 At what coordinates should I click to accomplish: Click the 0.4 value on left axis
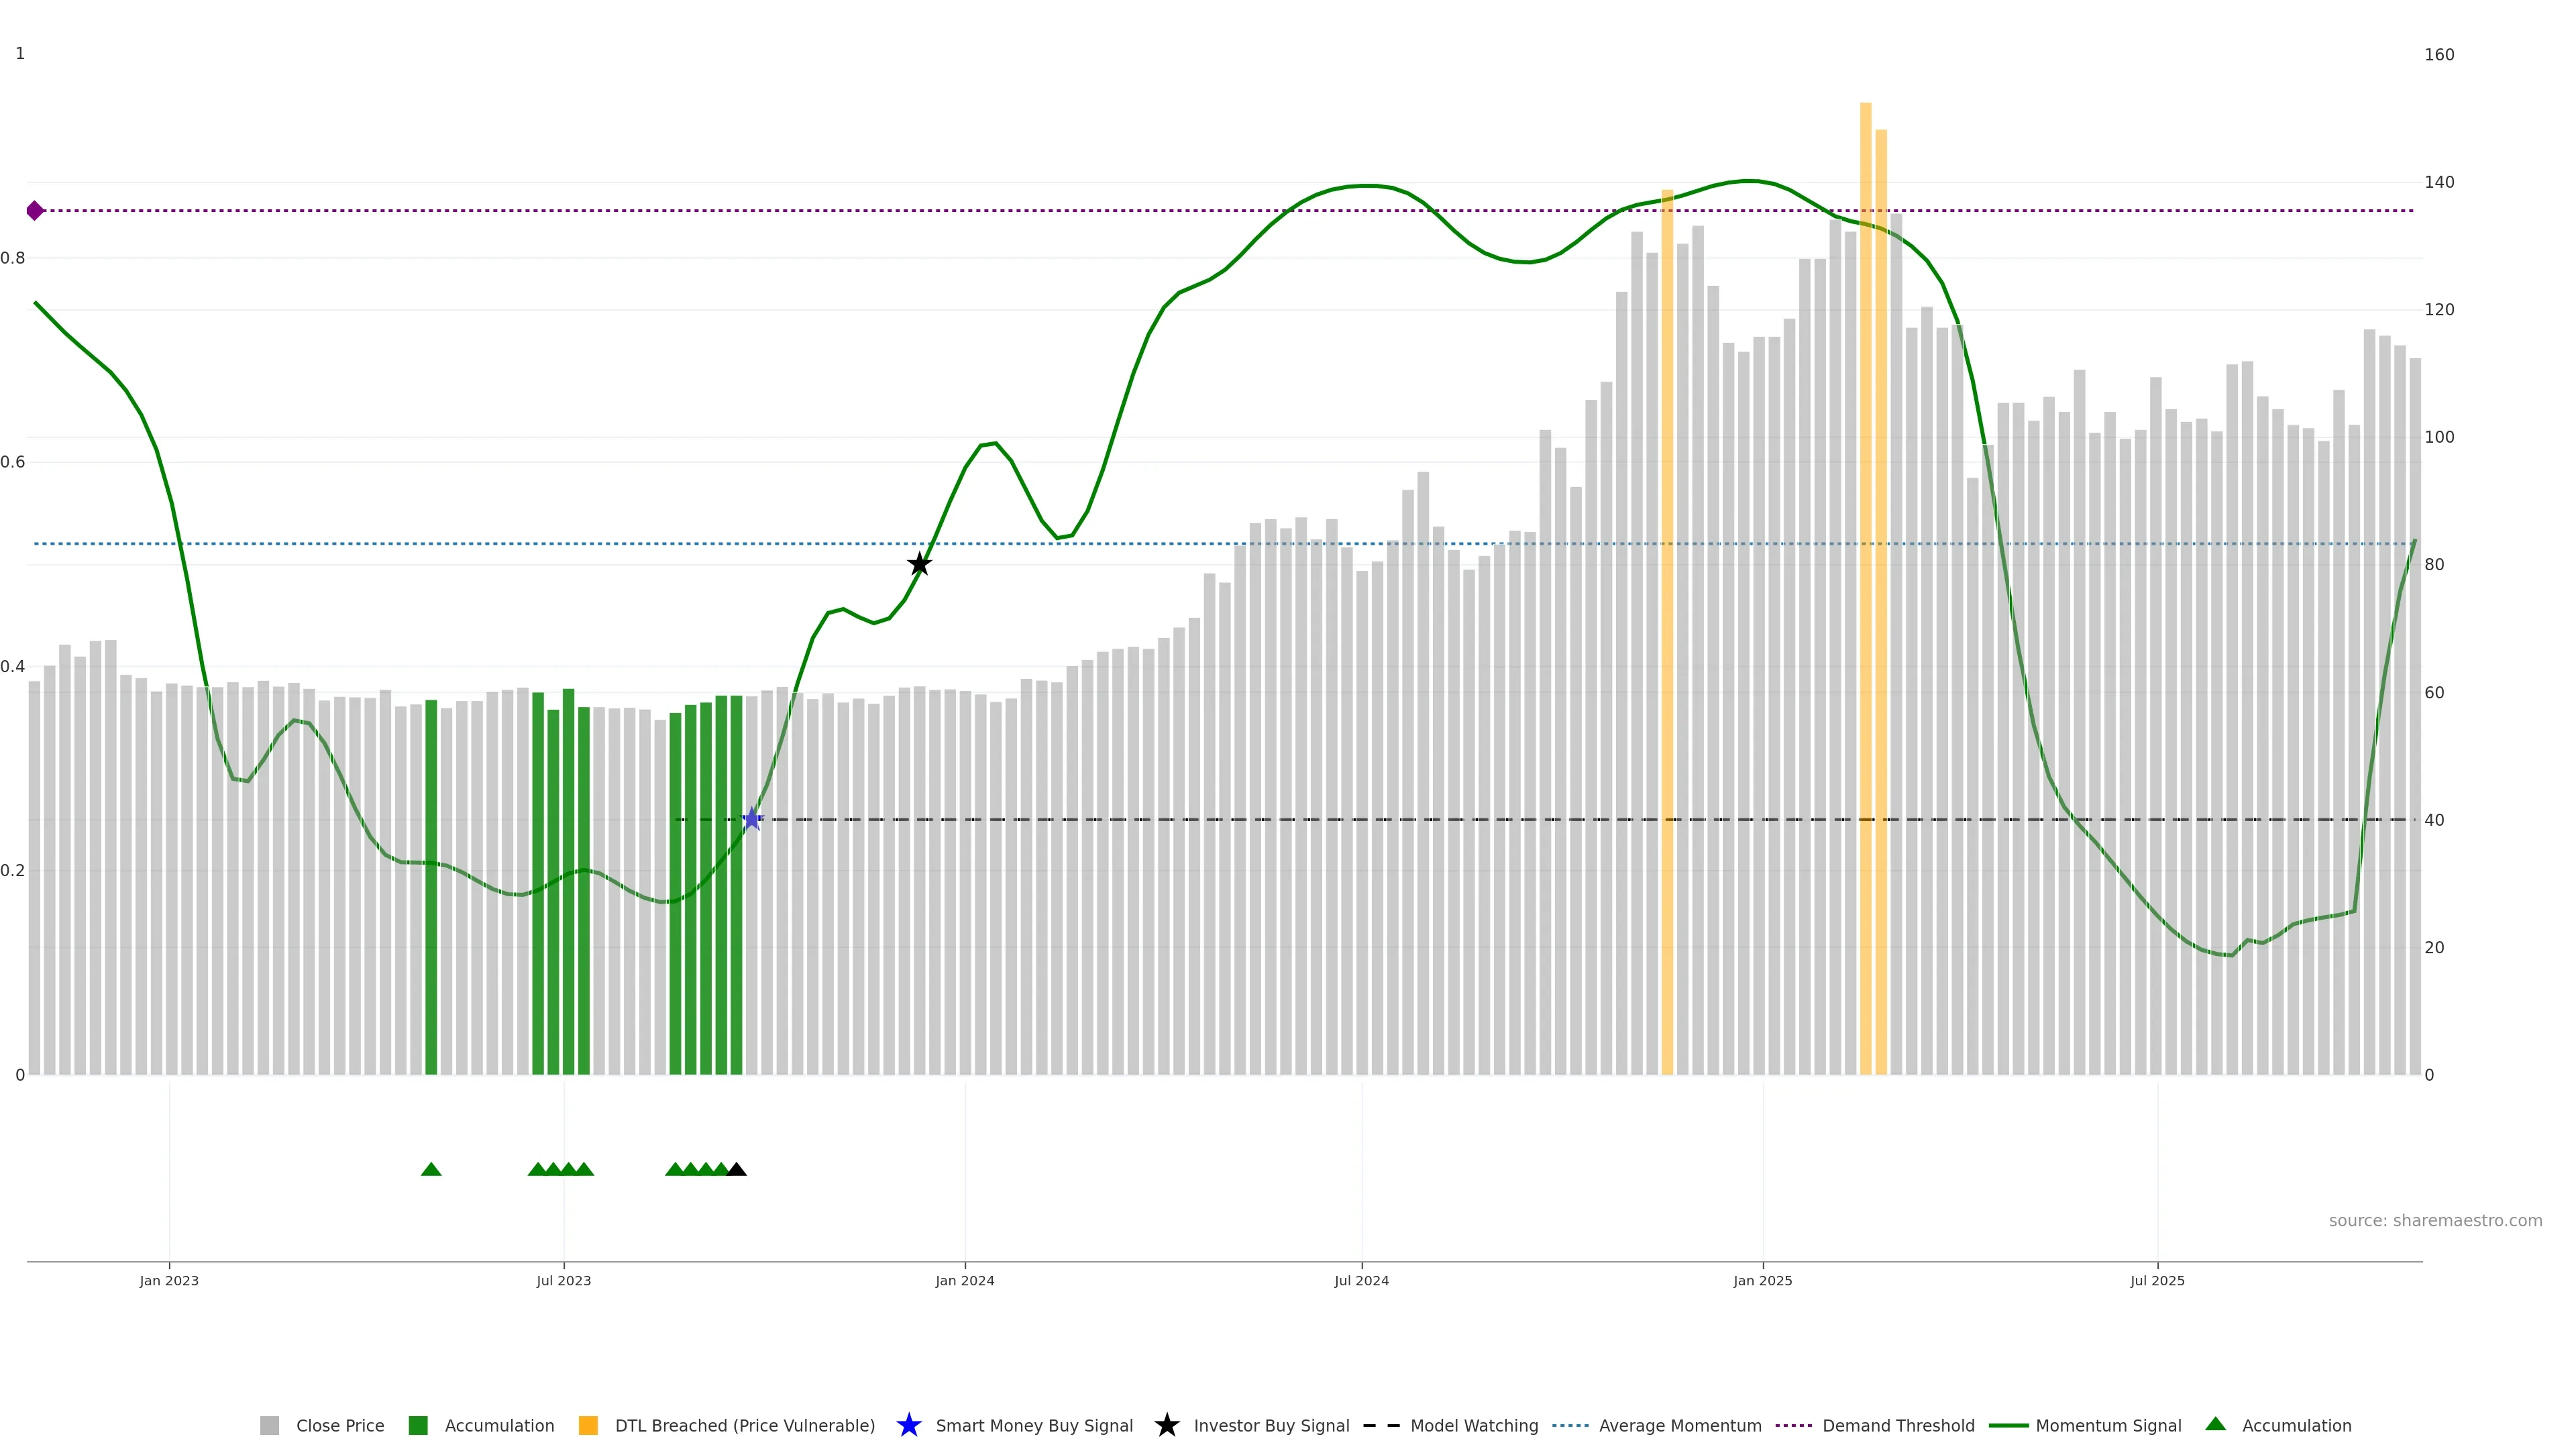click(x=13, y=666)
